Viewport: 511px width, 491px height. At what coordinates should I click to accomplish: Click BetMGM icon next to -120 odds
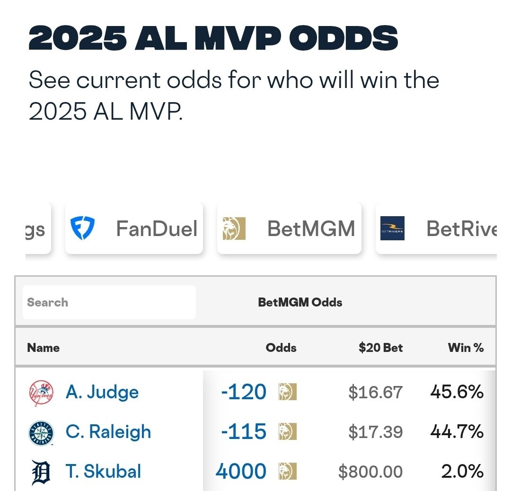pyautogui.click(x=288, y=392)
